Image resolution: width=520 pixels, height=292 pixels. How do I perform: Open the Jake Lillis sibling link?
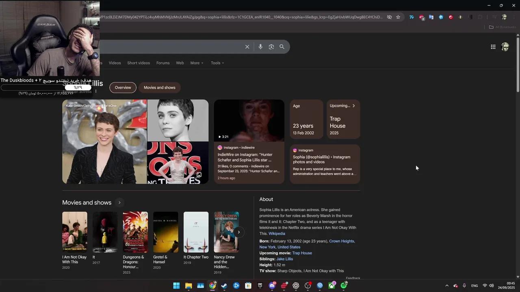pyautogui.click(x=284, y=259)
